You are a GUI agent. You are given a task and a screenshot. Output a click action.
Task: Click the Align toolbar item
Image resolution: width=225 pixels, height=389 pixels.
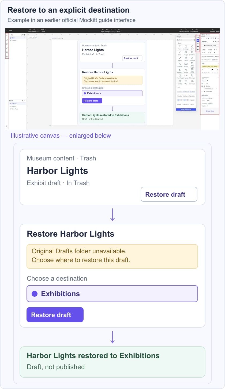point(102,30)
